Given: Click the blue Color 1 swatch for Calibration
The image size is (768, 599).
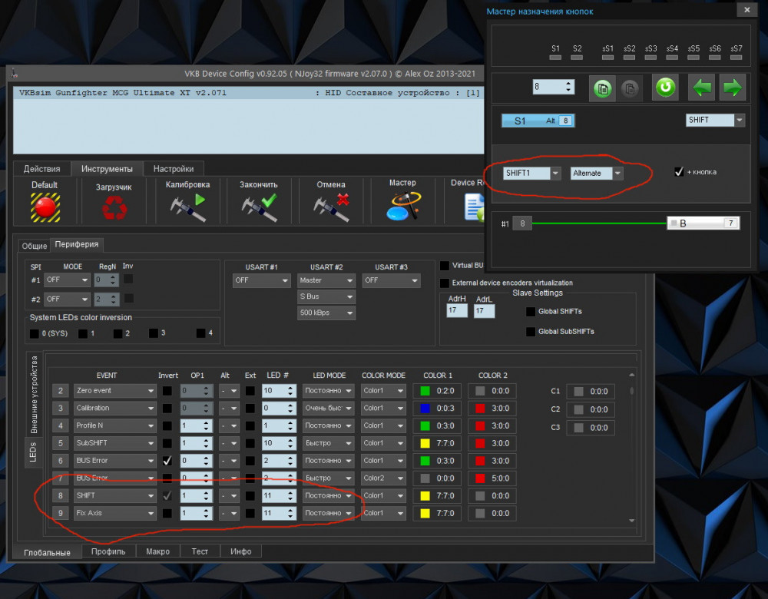Looking at the screenshot, I should [425, 409].
